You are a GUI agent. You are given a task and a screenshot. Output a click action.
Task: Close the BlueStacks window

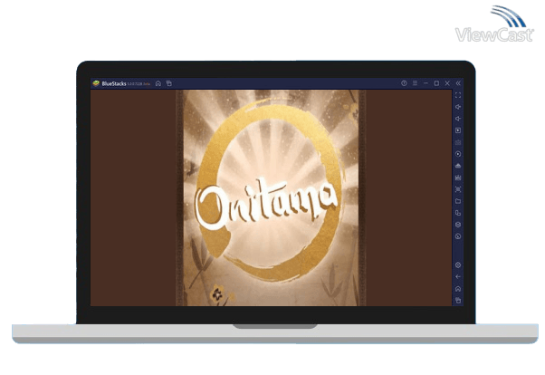[447, 83]
